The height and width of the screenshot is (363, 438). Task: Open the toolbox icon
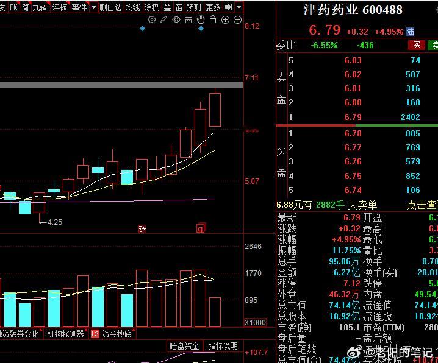pos(188,20)
